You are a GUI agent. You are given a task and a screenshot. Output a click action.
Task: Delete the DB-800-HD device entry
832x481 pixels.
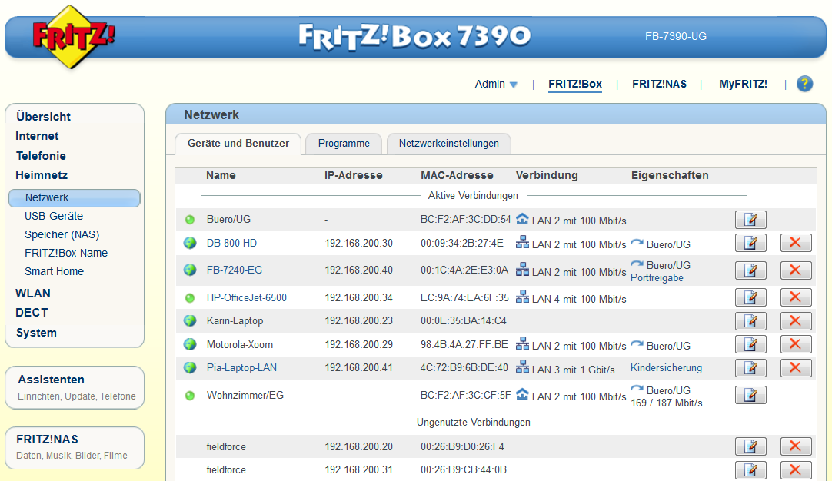click(796, 244)
